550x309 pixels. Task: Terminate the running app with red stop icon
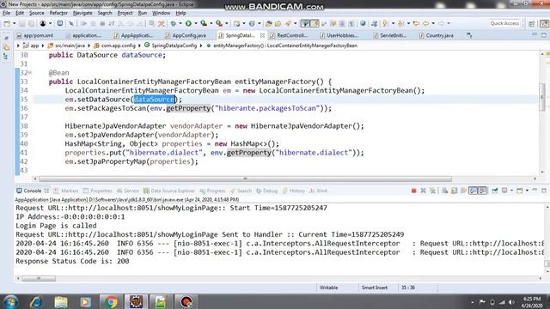coord(414,191)
